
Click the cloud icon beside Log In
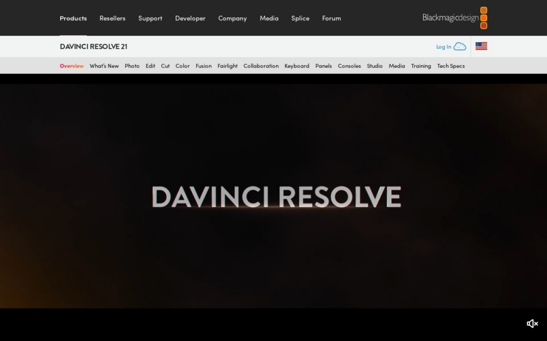click(460, 46)
